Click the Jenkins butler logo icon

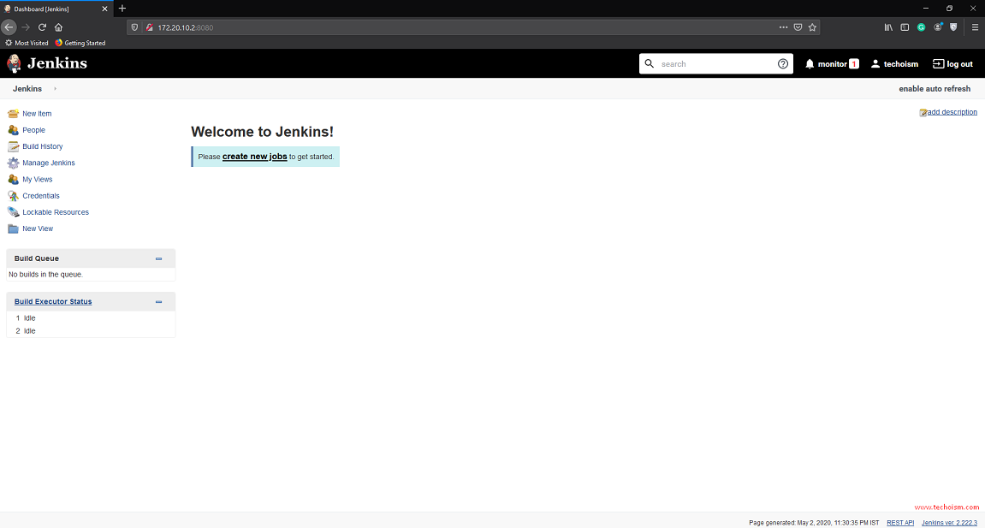point(14,63)
